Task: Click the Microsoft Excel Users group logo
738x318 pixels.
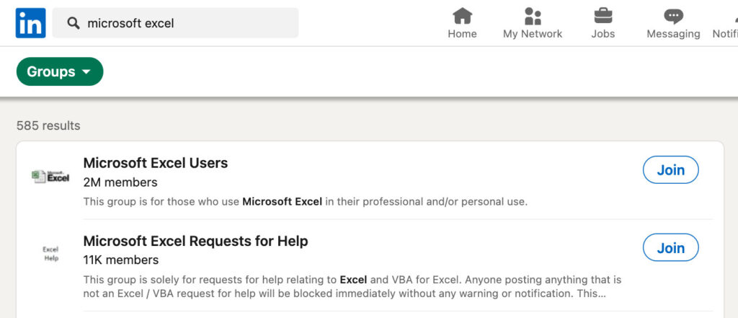Action: tap(50, 176)
